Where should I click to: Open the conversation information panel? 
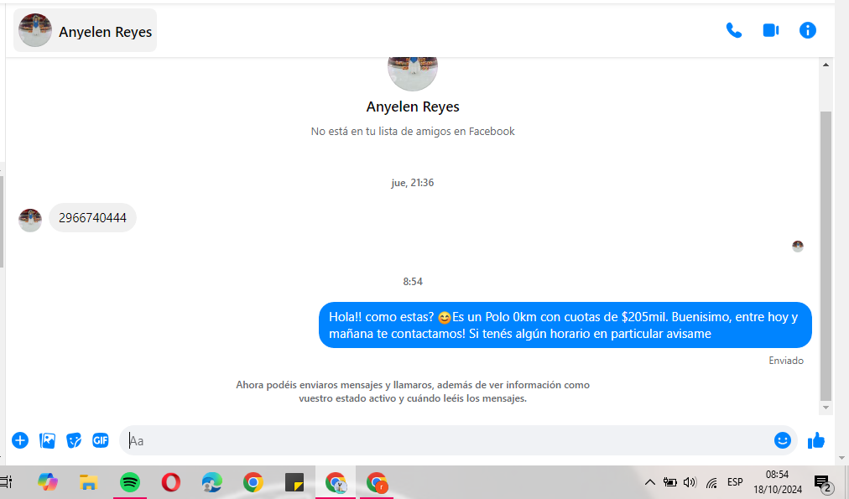point(807,30)
